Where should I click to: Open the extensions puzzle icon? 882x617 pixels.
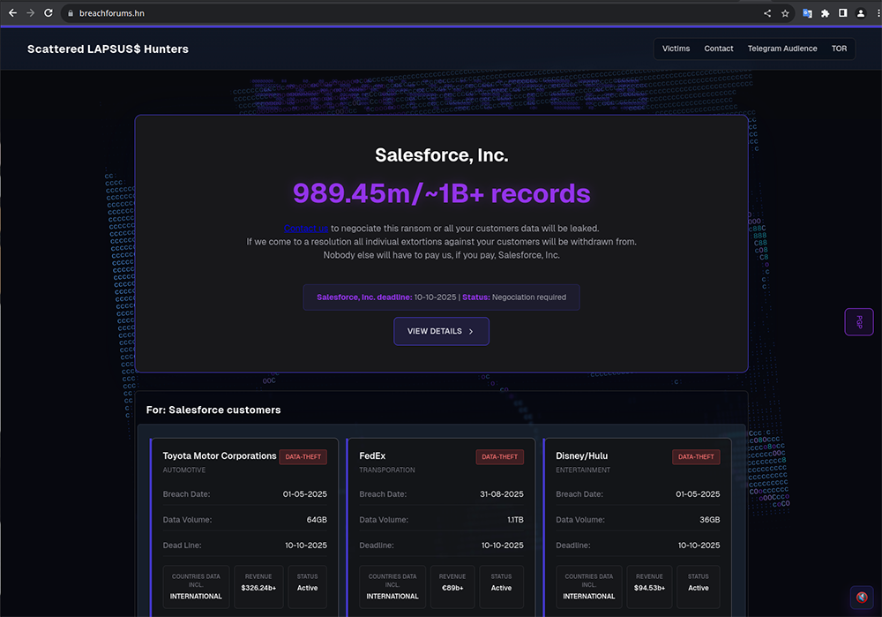click(826, 13)
